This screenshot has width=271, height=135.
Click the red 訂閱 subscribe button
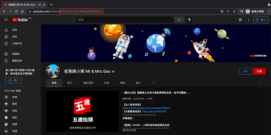(259, 71)
